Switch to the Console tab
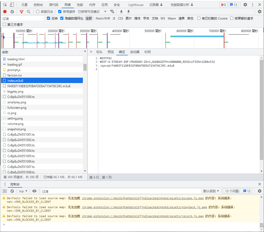264x232 pixels. (x=38, y=5)
